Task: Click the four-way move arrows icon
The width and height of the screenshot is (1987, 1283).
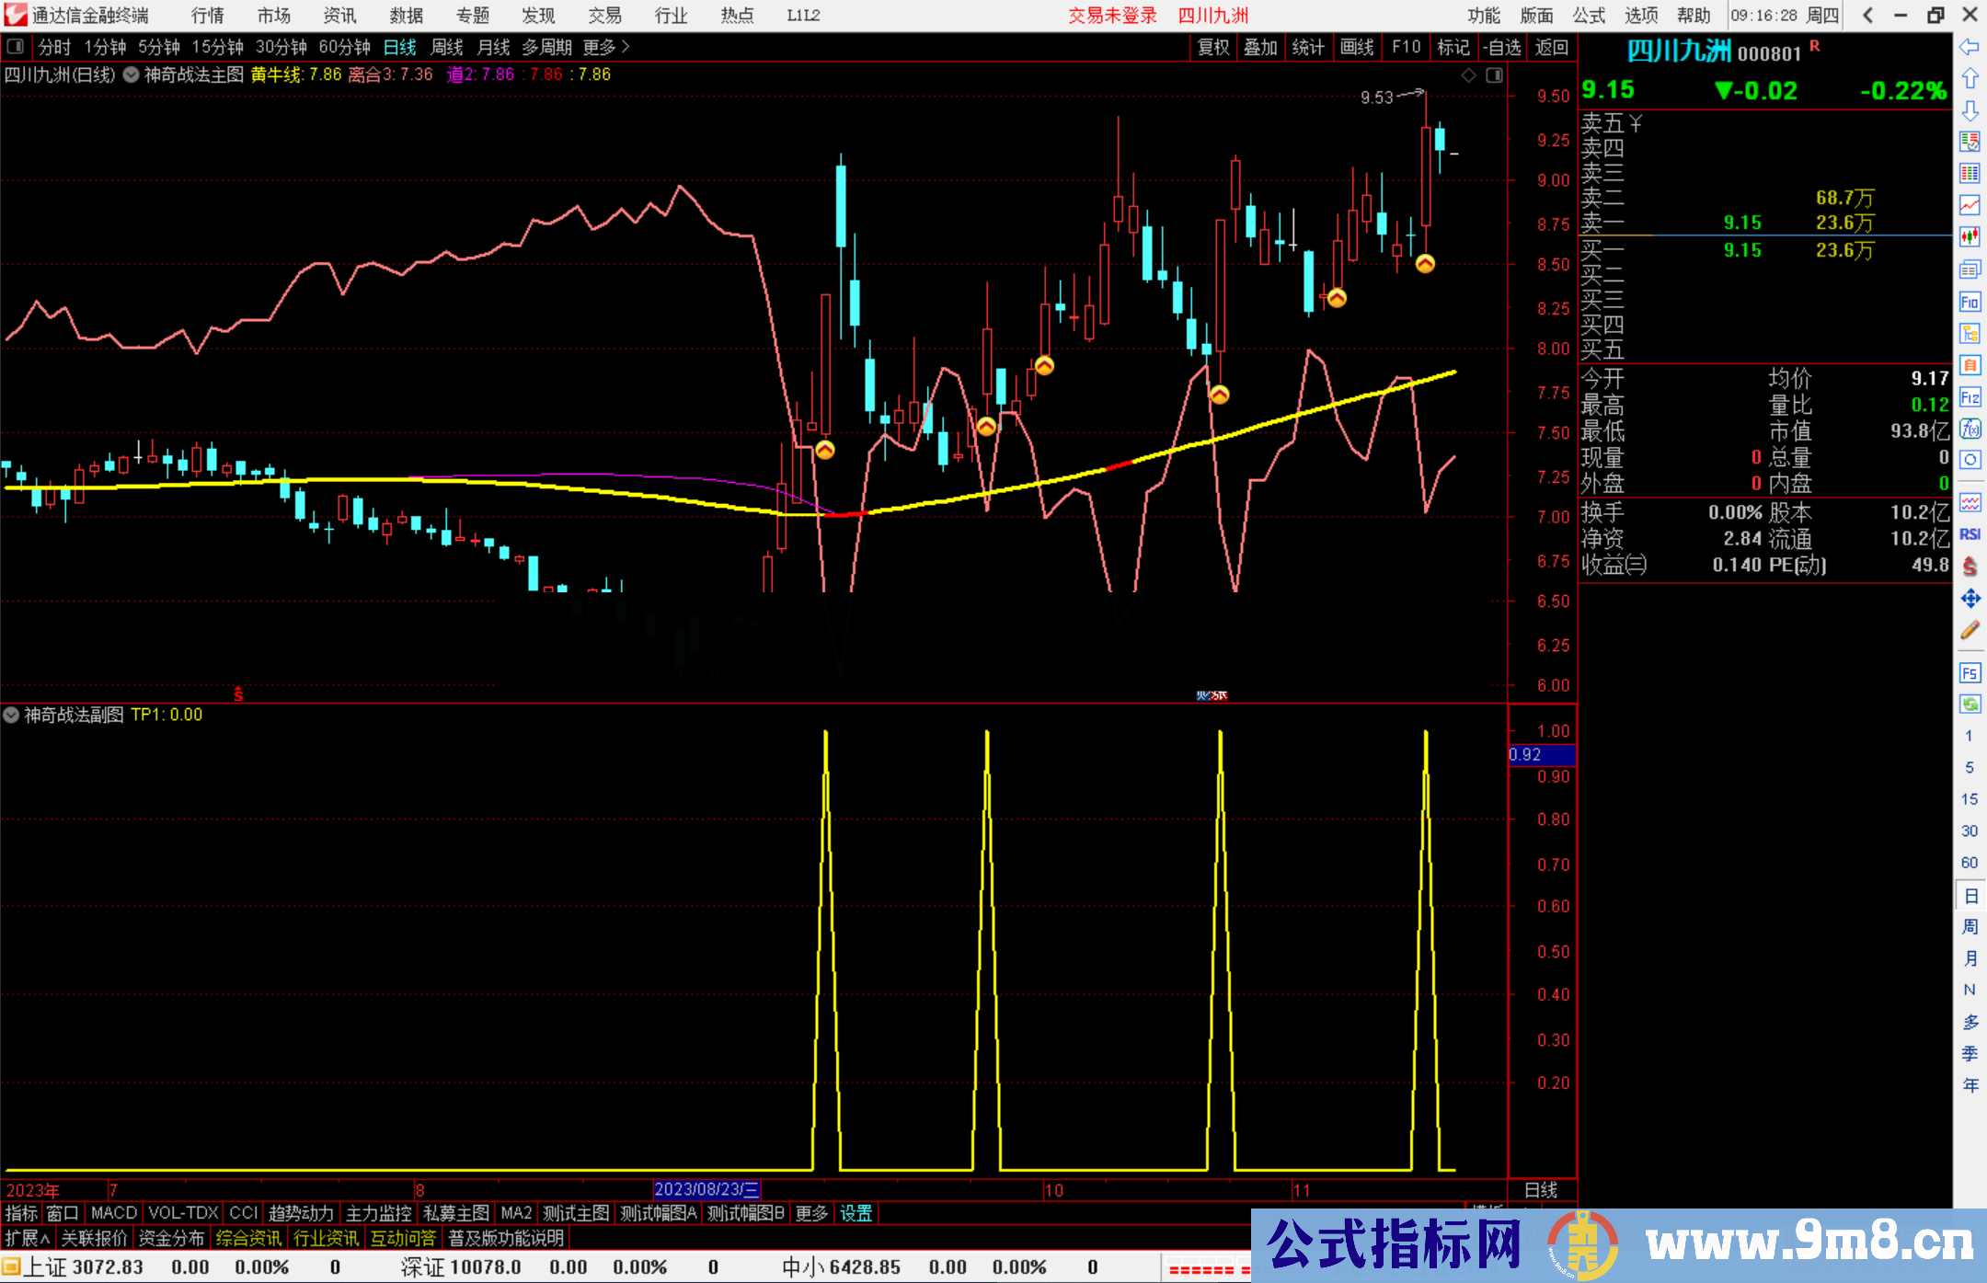Action: click(x=1970, y=599)
